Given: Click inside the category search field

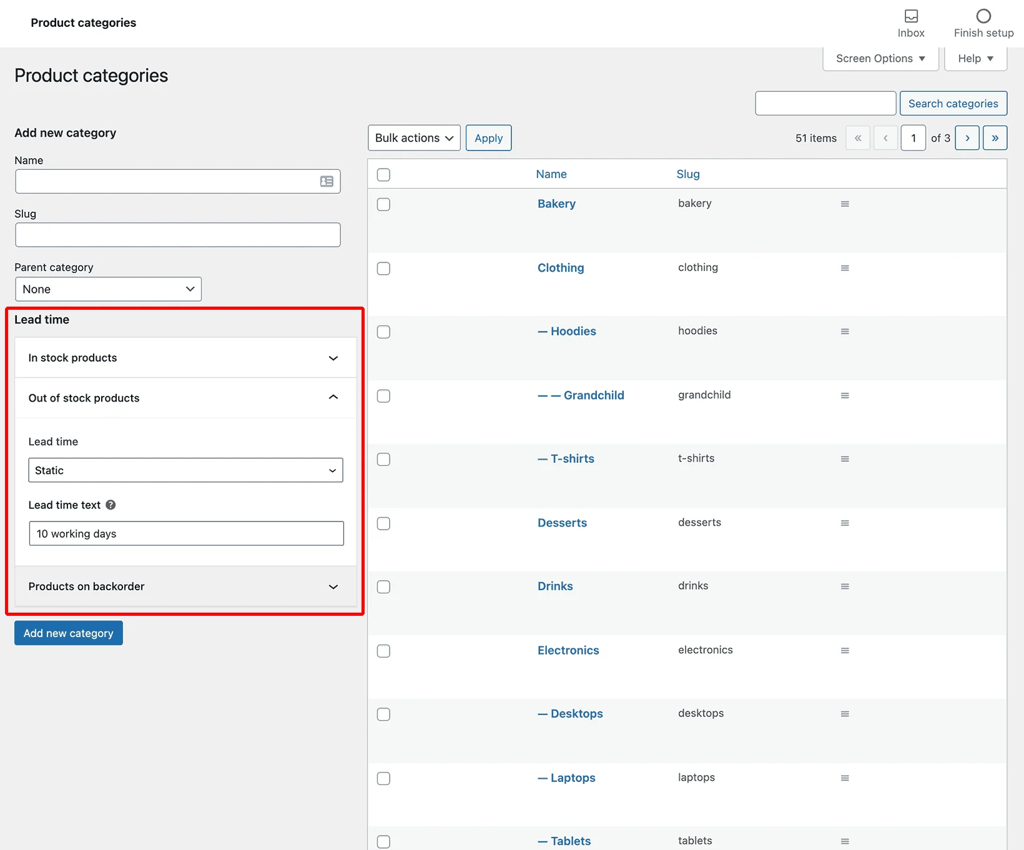Looking at the screenshot, I should pyautogui.click(x=825, y=103).
